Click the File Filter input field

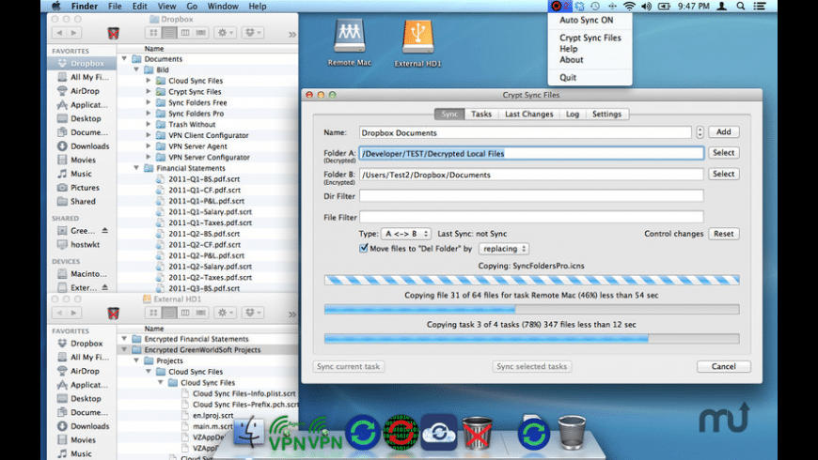[531, 217]
